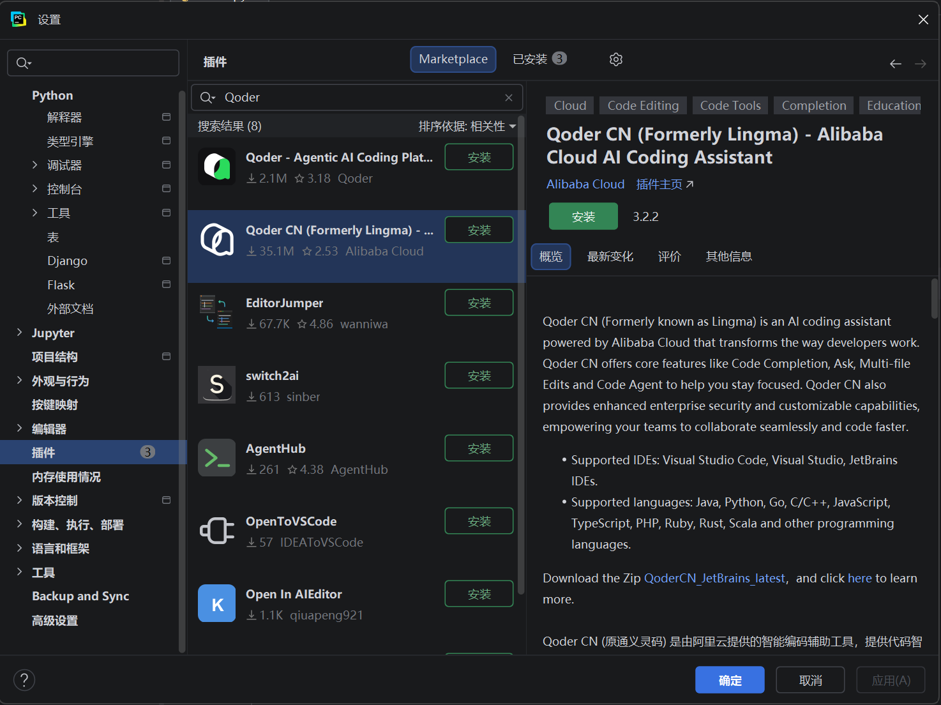Click the Qoder CN (Formerly Lingma) plugin icon
This screenshot has height=705, width=941.
point(217,239)
